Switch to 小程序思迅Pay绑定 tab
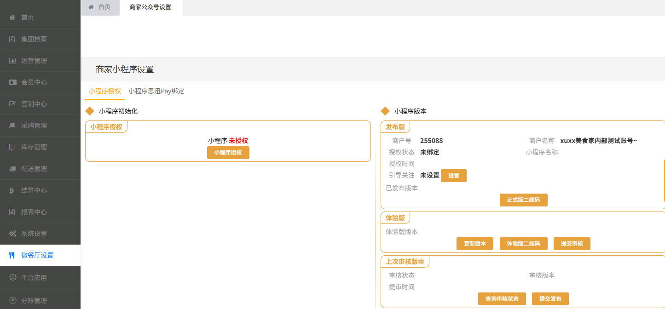The height and width of the screenshot is (309, 665). click(156, 91)
